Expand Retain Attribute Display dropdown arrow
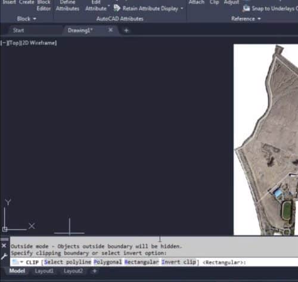 pyautogui.click(x=182, y=8)
